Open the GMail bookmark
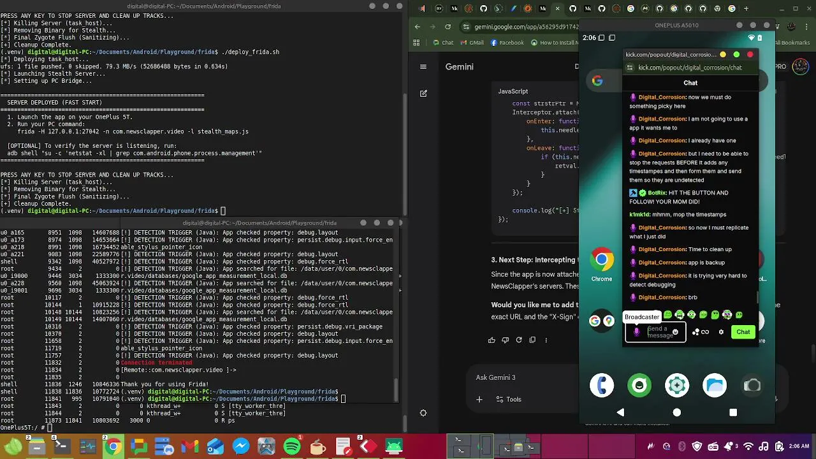Screen dimensions: 816x459 click(x=471, y=43)
